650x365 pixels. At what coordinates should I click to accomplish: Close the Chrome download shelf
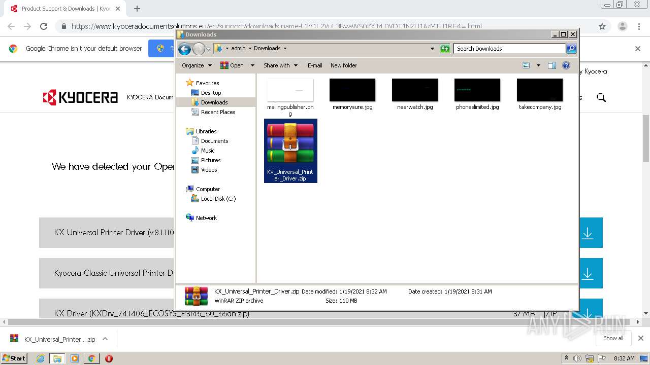click(640, 338)
